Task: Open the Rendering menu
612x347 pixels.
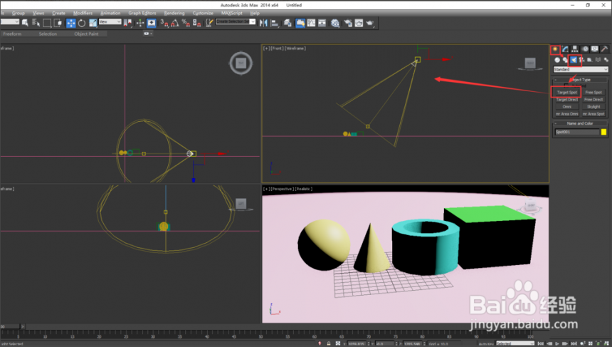Action: 174,13
